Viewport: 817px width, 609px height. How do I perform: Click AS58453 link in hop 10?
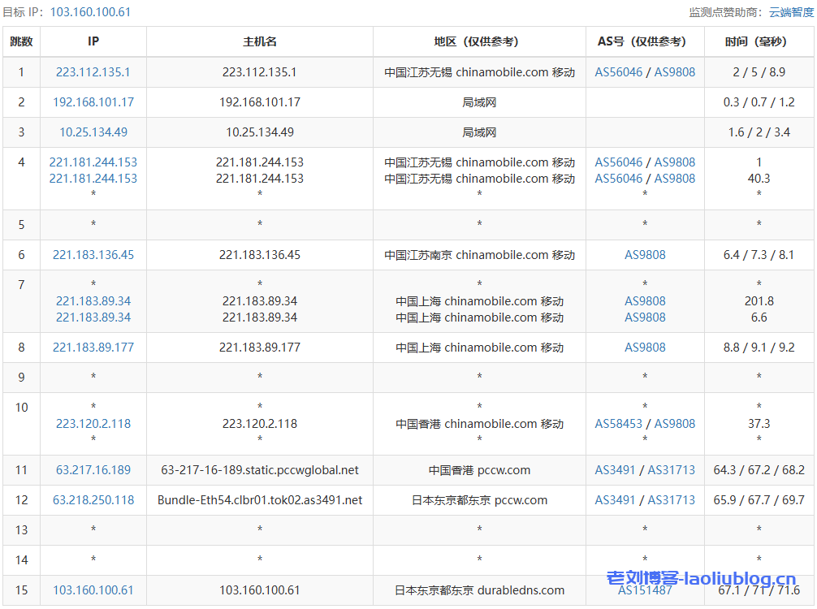pyautogui.click(x=620, y=423)
